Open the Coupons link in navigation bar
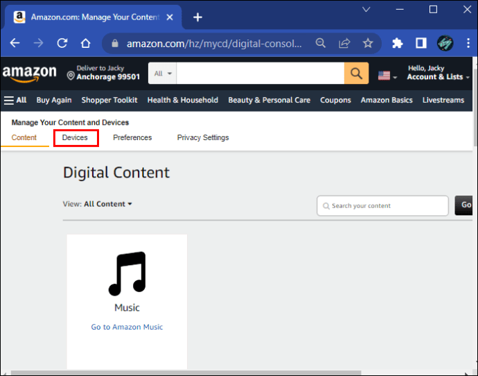 335,100
